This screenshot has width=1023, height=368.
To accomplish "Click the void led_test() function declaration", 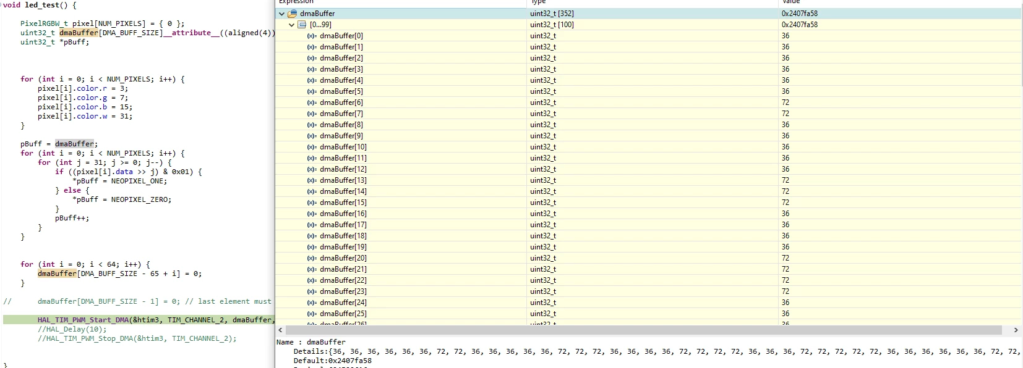I will coord(40,5).
